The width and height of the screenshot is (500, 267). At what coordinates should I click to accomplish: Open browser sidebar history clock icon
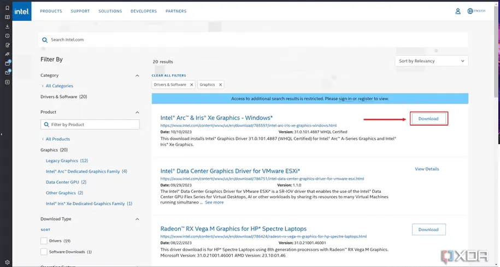coord(7,35)
